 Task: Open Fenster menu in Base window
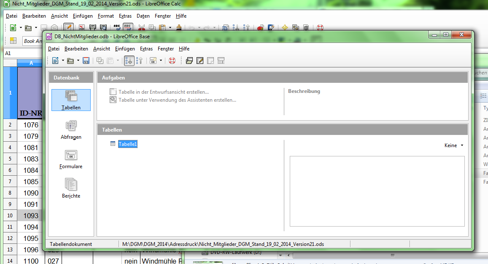click(x=166, y=49)
